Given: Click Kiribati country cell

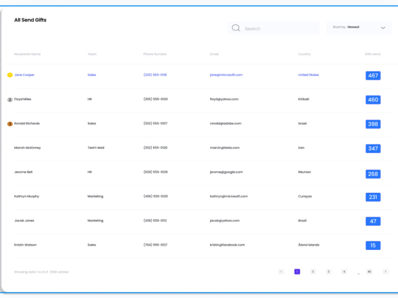Looking at the screenshot, I should (304, 99).
